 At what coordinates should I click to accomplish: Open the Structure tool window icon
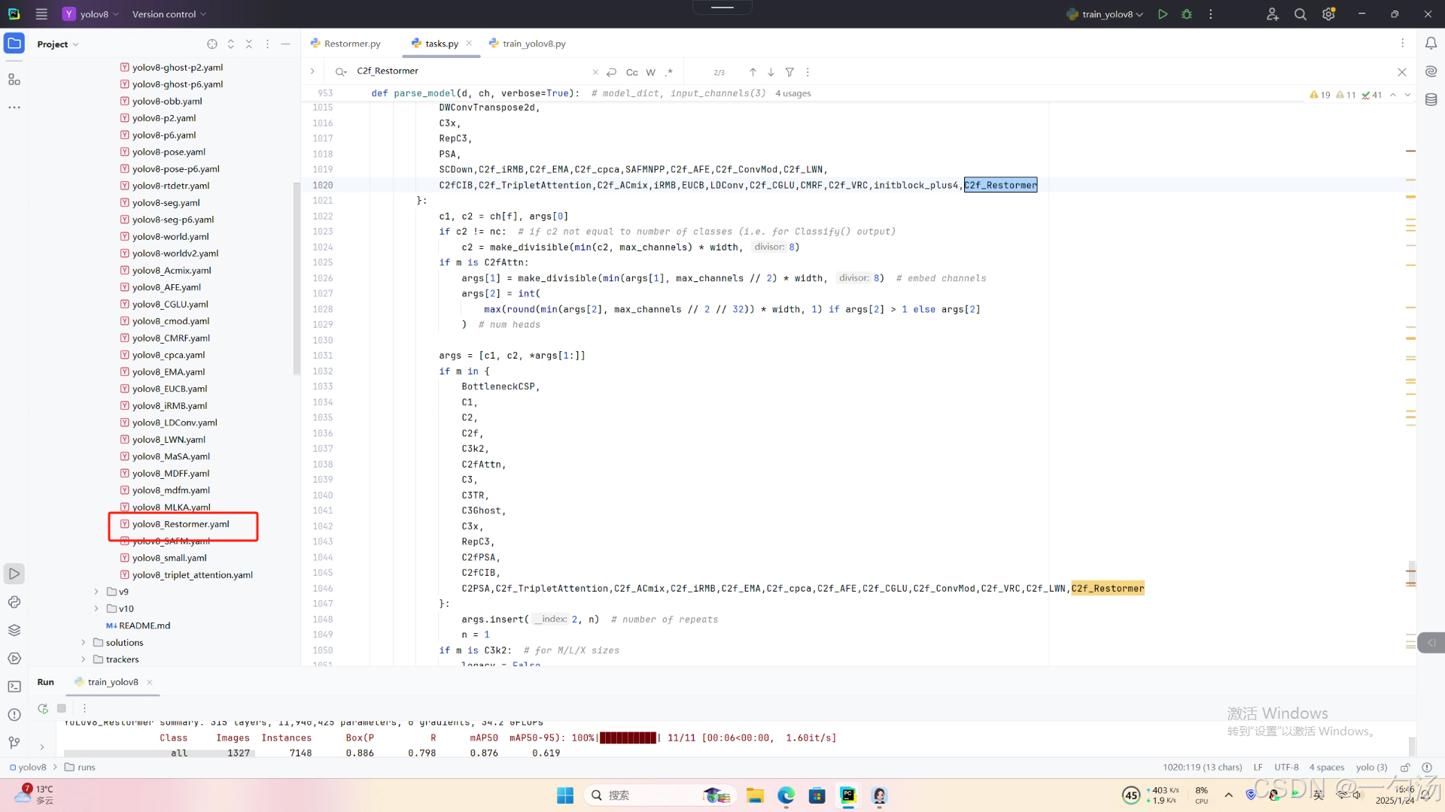tap(14, 79)
